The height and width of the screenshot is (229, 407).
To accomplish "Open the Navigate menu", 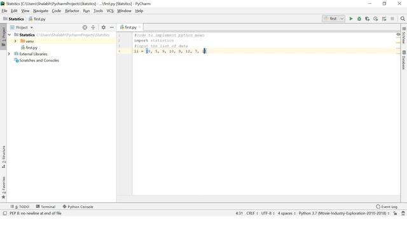I will 41,11.
